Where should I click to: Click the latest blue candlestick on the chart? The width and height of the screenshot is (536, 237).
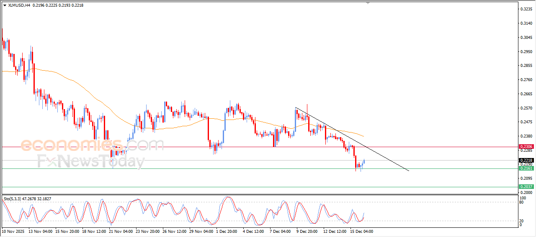pyautogui.click(x=364, y=161)
